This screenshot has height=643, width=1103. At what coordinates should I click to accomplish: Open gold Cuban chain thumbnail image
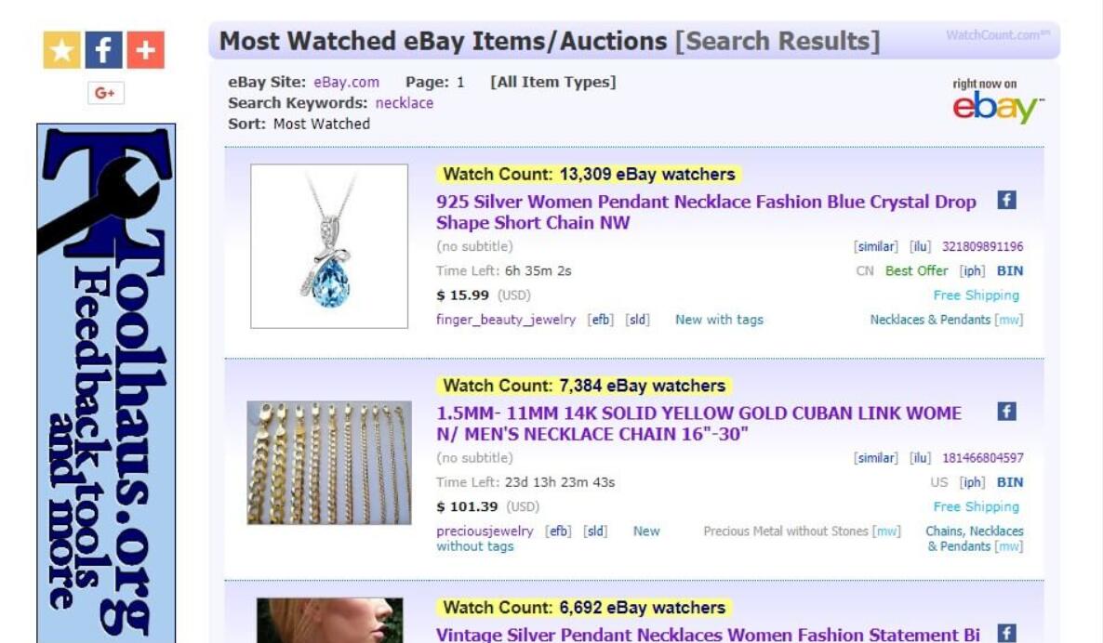tap(329, 463)
